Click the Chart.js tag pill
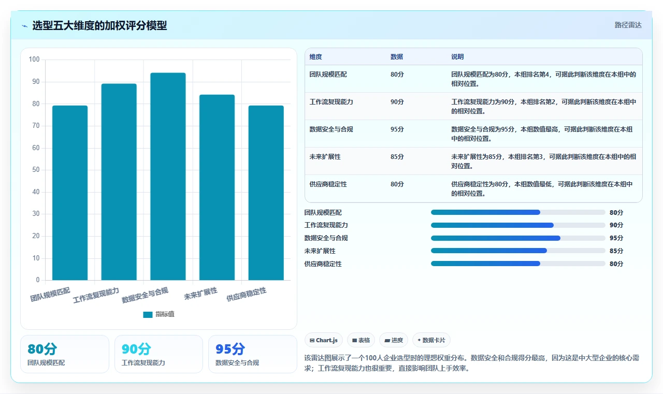This screenshot has width=663, height=394. click(324, 340)
